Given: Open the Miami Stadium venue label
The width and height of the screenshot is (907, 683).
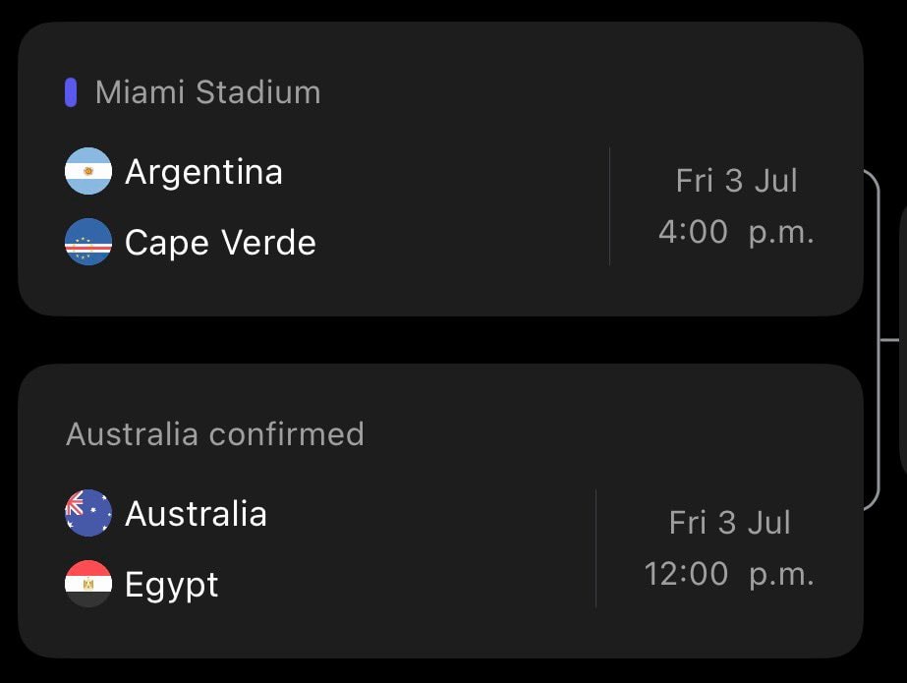Looking at the screenshot, I should click(x=207, y=92).
